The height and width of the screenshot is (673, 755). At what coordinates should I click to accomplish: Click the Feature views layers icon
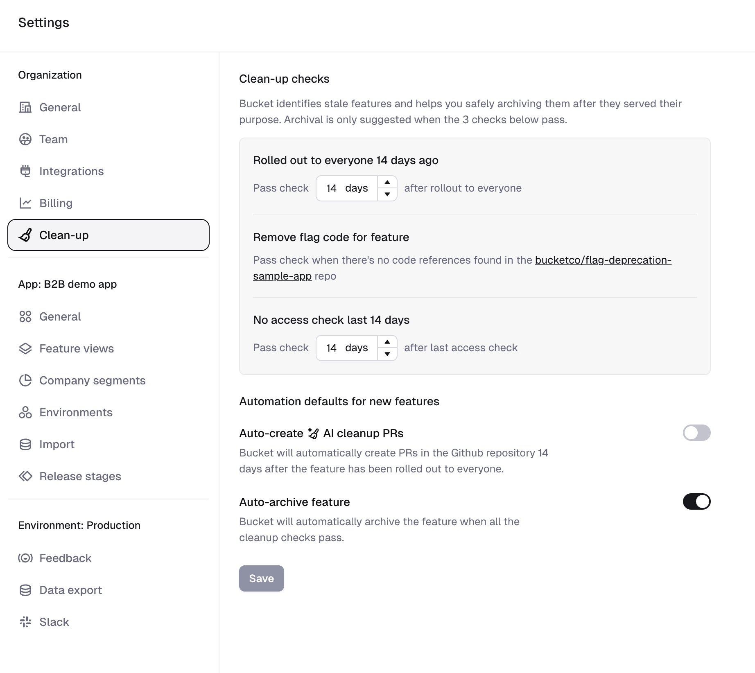pyautogui.click(x=25, y=349)
